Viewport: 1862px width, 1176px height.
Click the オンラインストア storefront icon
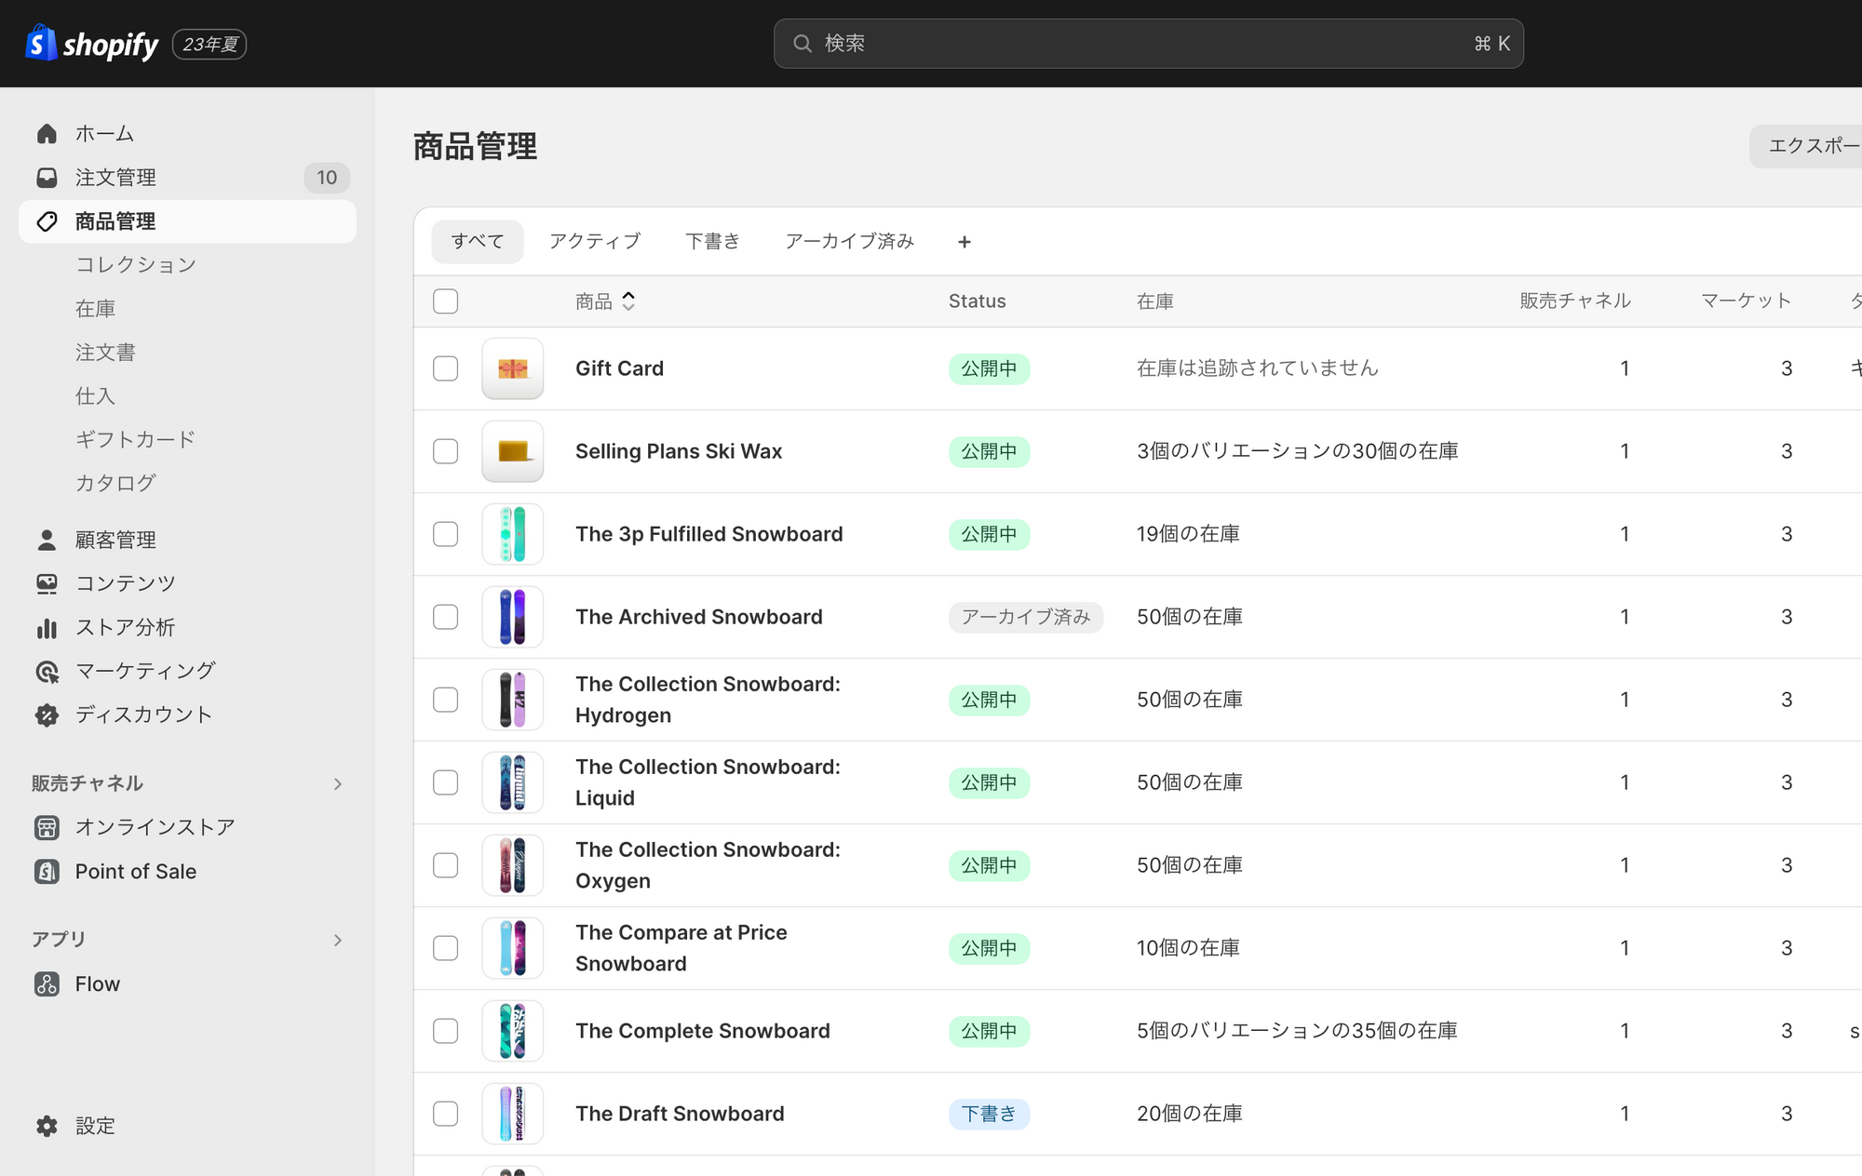(x=47, y=827)
